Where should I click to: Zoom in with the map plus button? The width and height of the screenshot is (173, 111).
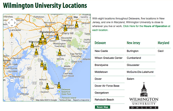tap(12, 42)
